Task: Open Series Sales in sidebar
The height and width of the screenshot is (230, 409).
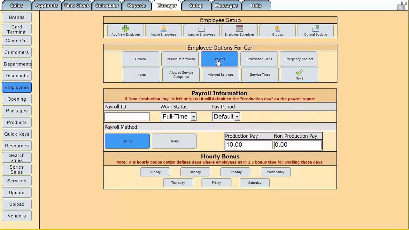Action: coord(17,170)
